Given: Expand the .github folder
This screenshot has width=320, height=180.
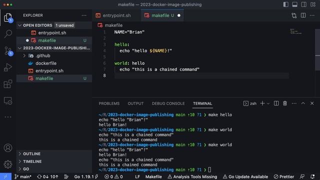Looking at the screenshot, I should coord(54,55).
